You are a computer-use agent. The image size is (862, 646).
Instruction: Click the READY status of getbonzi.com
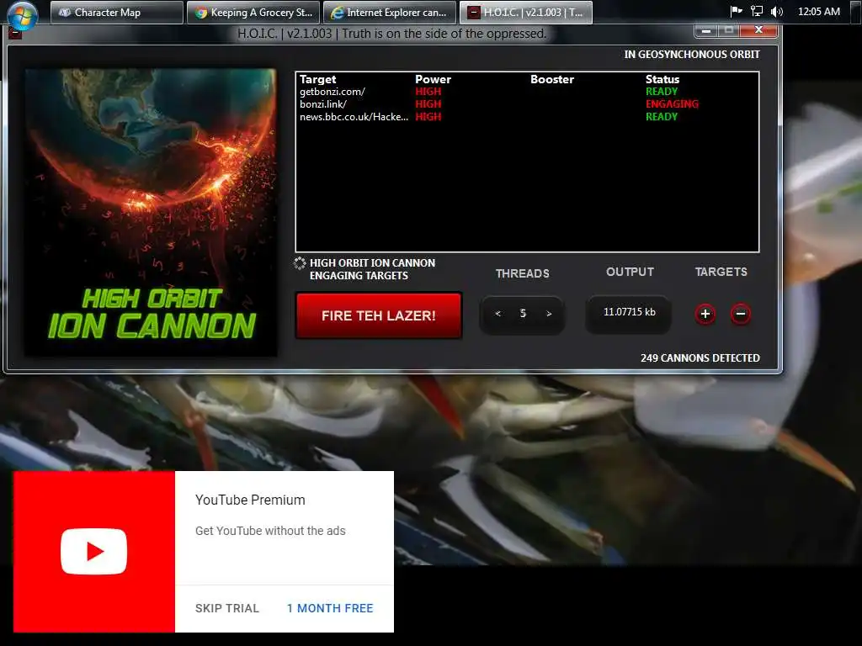[662, 92]
